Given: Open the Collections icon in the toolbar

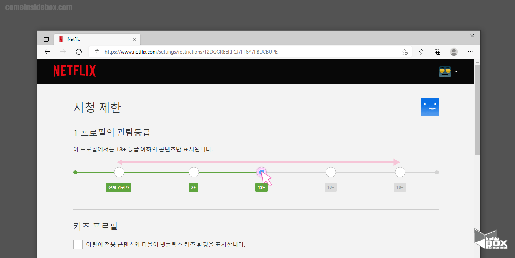Looking at the screenshot, I should point(437,52).
